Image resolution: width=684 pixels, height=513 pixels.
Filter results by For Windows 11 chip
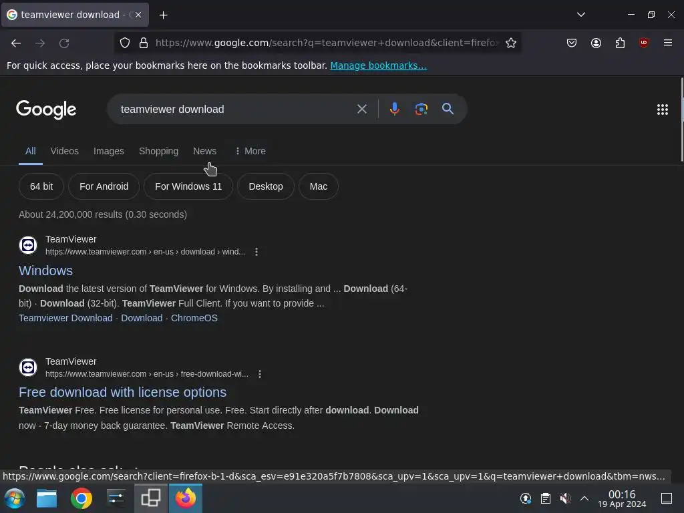(188, 186)
